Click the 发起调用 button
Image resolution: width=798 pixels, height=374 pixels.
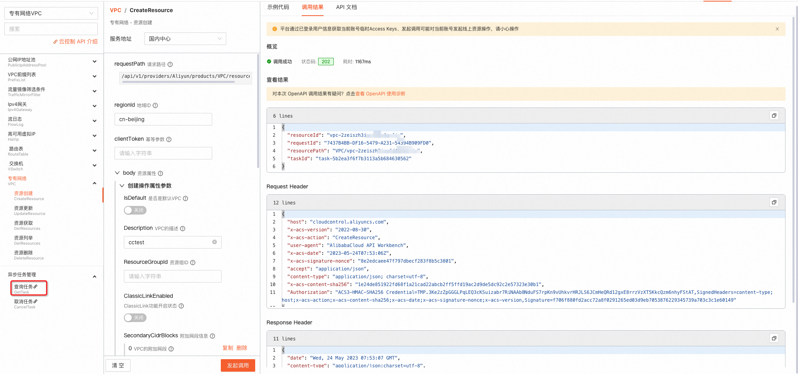(x=238, y=365)
